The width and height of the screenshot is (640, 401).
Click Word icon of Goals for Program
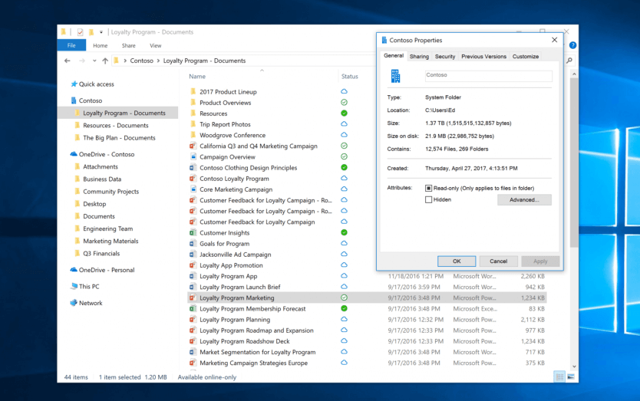tap(193, 244)
